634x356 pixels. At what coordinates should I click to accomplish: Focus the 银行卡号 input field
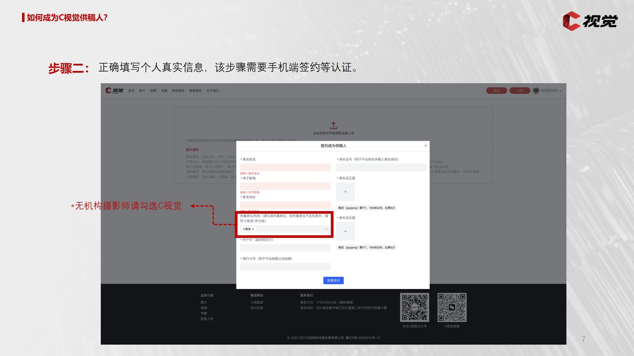(285, 267)
